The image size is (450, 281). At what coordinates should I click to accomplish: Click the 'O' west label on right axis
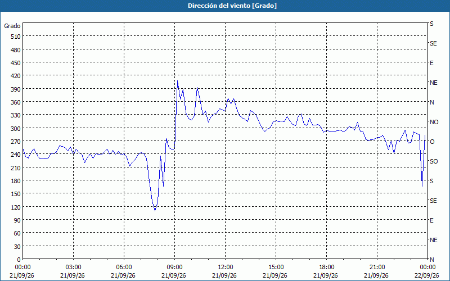(x=431, y=142)
